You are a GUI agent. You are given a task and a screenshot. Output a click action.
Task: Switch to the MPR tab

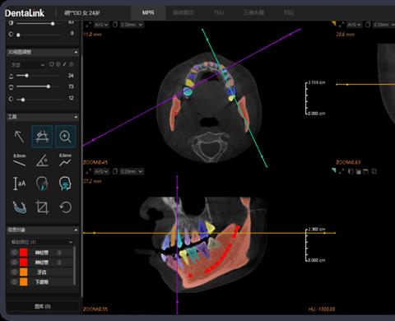(148, 12)
